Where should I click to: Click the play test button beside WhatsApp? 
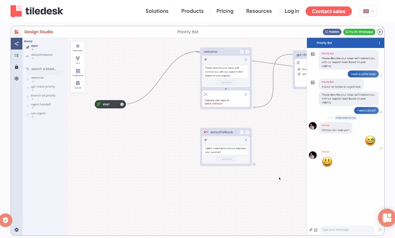(380, 32)
